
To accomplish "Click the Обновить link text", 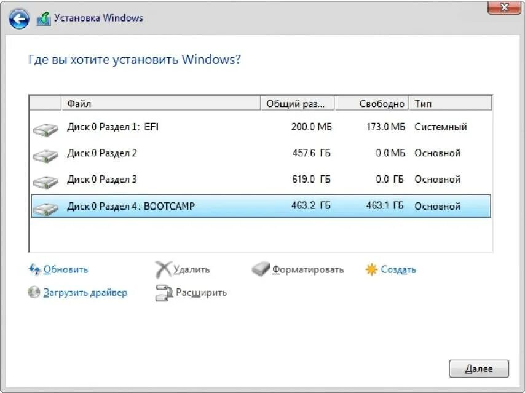I will click(65, 269).
